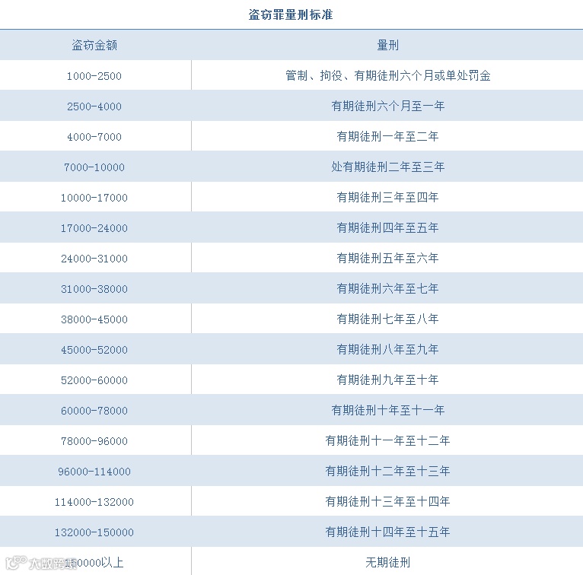Click the amount cell 2500-4000
The height and width of the screenshot is (575, 583).
click(94, 106)
